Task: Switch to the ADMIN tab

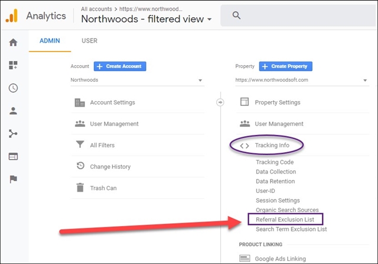Action: [x=50, y=41]
